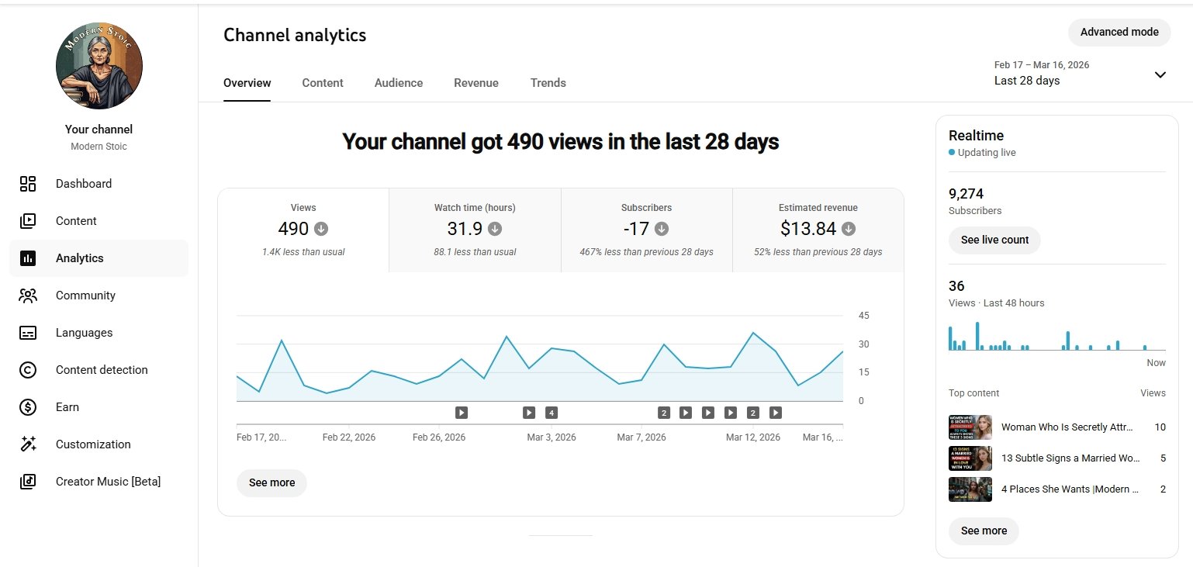Open the Revenue tab
1193x567 pixels.
click(475, 83)
